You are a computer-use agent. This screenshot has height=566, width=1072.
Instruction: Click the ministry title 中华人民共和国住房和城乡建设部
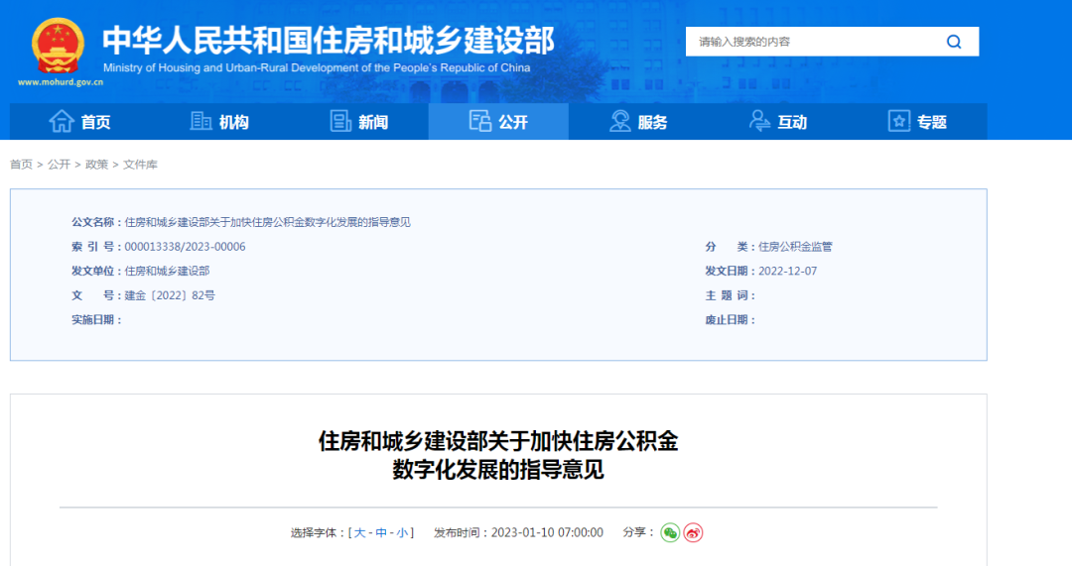pyautogui.click(x=329, y=41)
